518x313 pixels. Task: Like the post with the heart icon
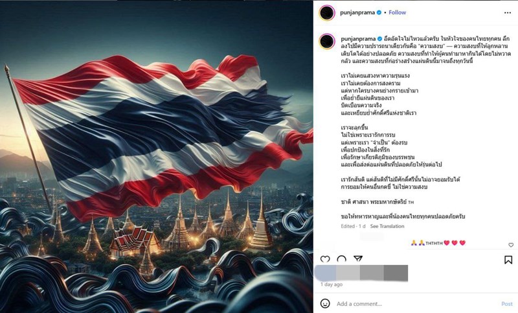[325, 259]
